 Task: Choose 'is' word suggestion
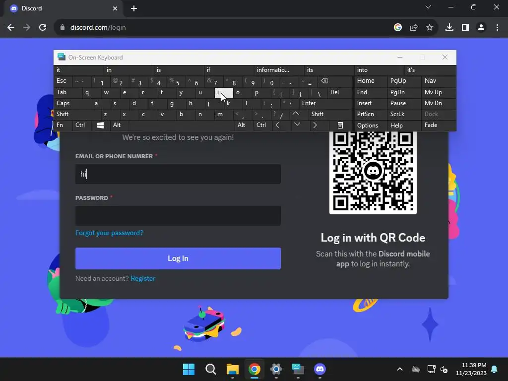[179, 70]
